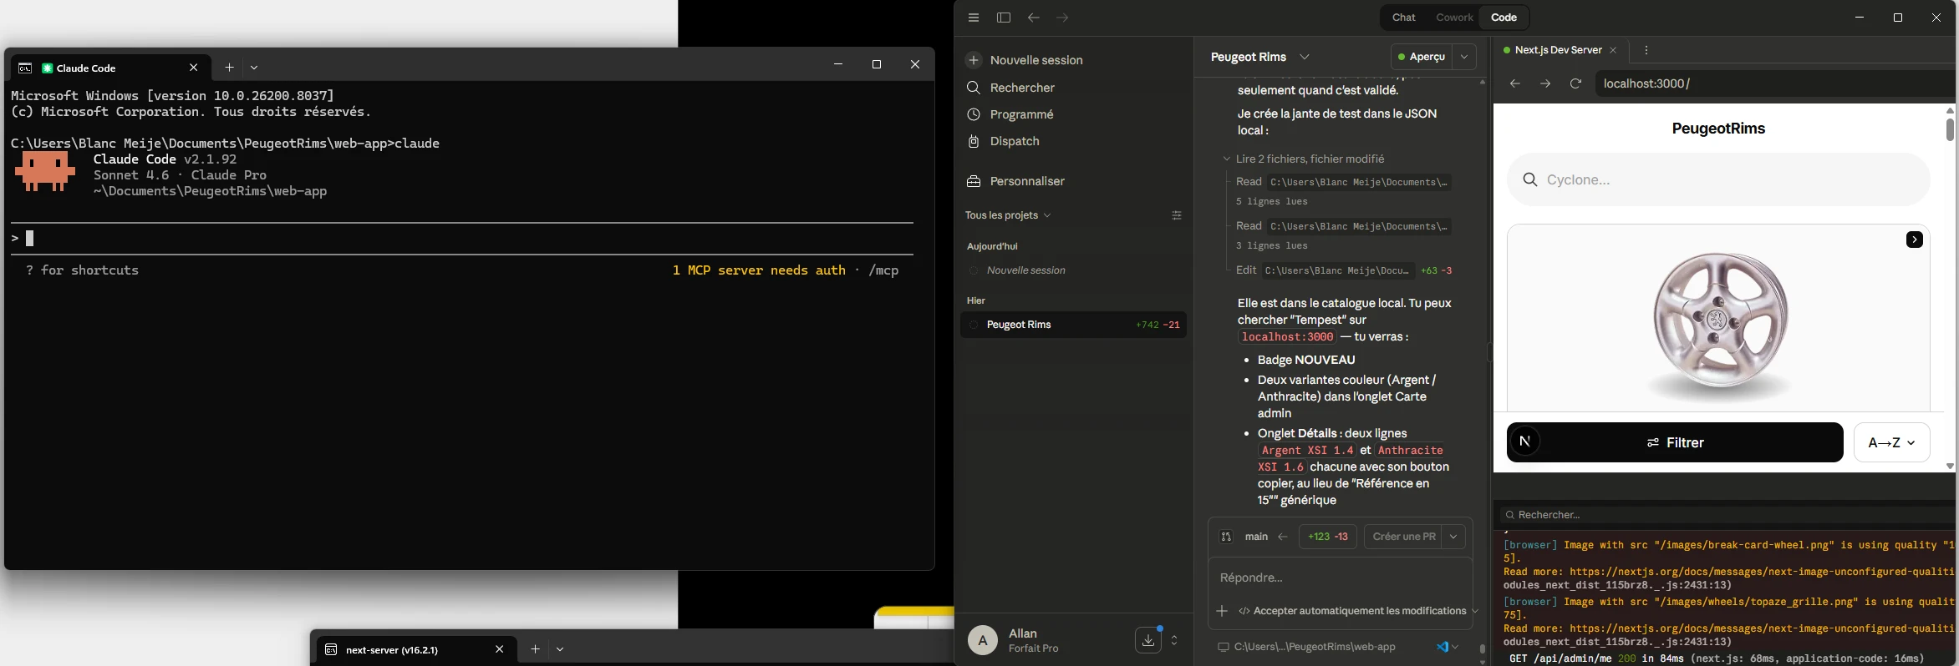Expand the Tous les projets filter
Image resolution: width=1959 pixels, height=666 pixels.
point(1008,215)
